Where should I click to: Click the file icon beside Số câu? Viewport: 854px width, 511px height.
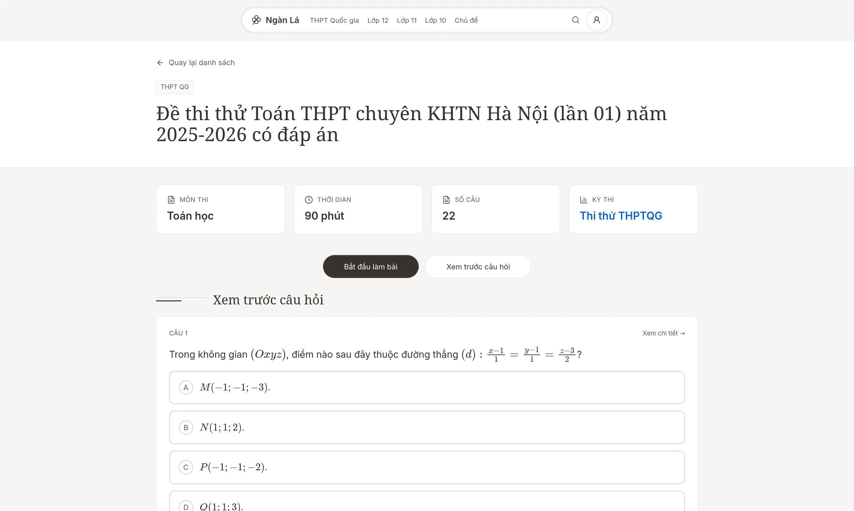[x=446, y=200]
